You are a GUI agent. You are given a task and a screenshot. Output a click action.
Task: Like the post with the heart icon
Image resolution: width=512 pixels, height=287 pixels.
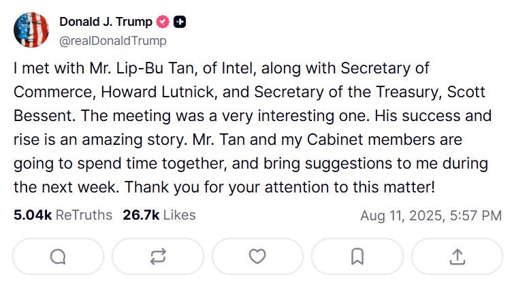257,256
